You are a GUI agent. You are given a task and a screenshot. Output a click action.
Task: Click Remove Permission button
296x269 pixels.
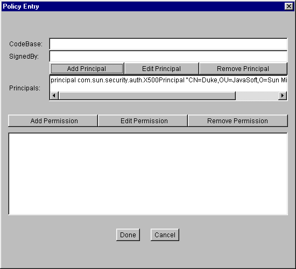[238, 121]
